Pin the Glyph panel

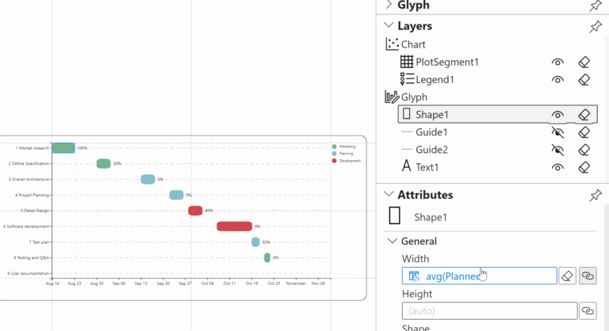point(595,6)
